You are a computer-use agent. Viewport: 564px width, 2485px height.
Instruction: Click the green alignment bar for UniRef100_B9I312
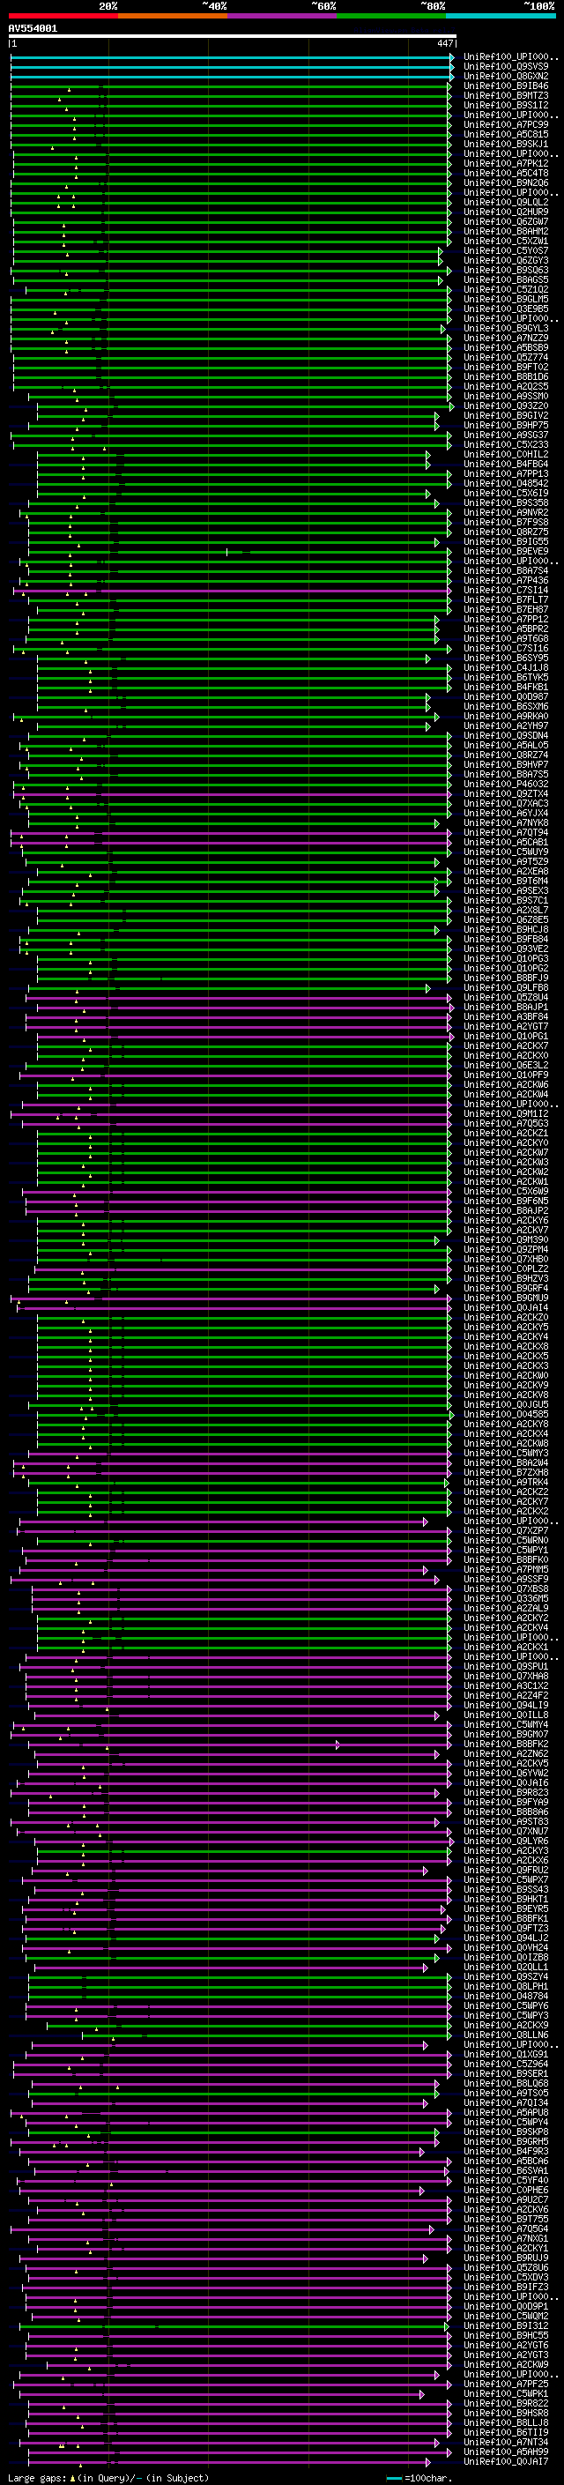[x=234, y=2325]
